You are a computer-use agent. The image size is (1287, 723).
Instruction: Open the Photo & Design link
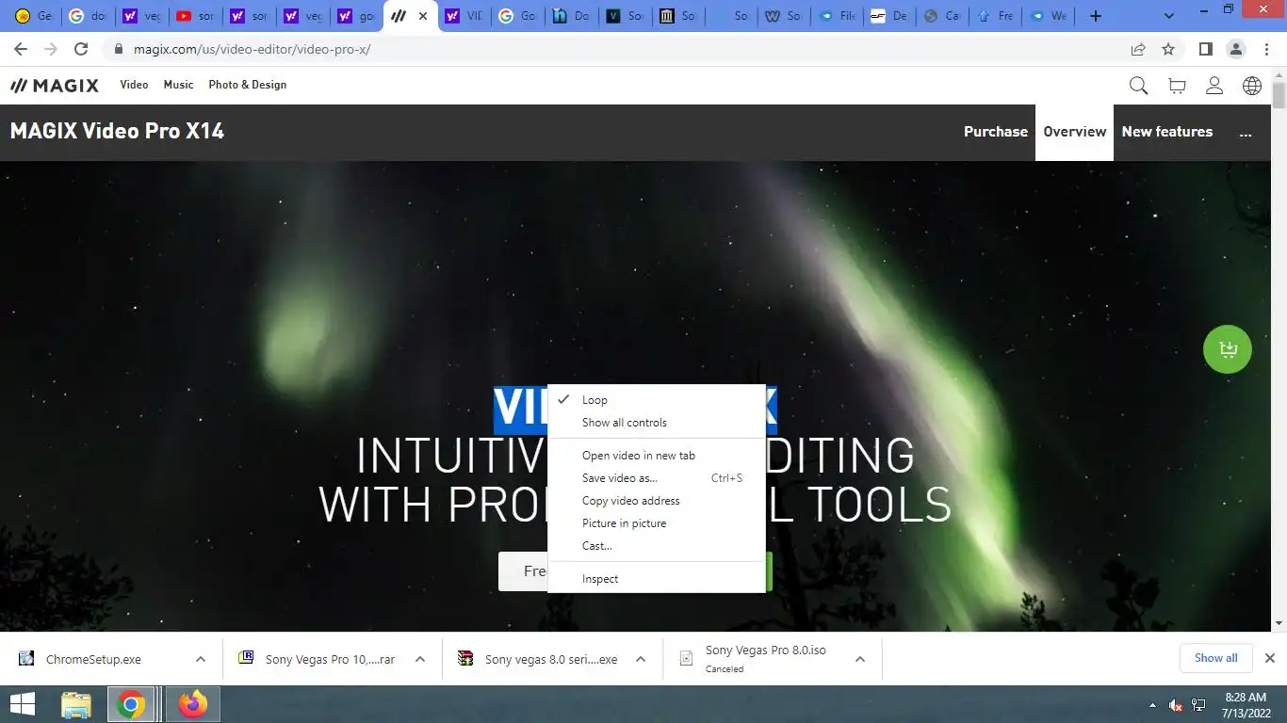pyautogui.click(x=248, y=85)
